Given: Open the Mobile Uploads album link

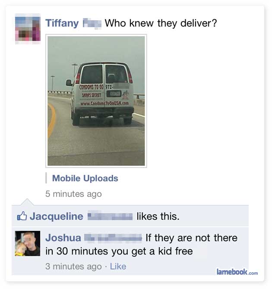Looking at the screenshot, I should coord(85,178).
